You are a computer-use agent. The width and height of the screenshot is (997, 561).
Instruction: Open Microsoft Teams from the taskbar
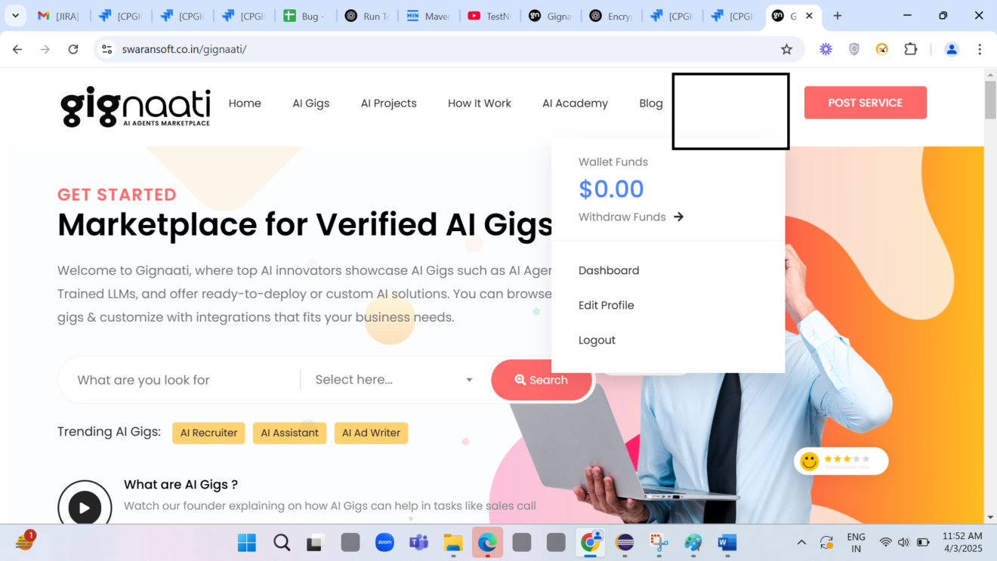(418, 542)
